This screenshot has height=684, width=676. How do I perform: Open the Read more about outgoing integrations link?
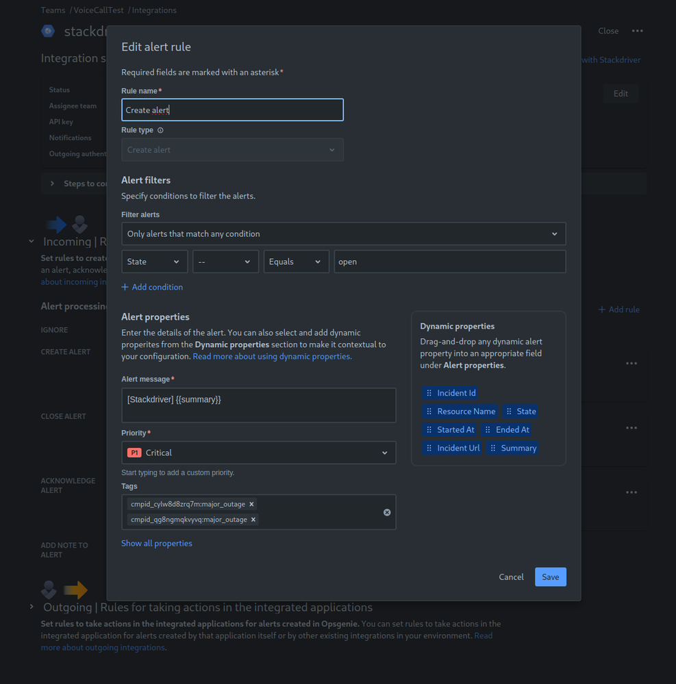[x=103, y=648]
